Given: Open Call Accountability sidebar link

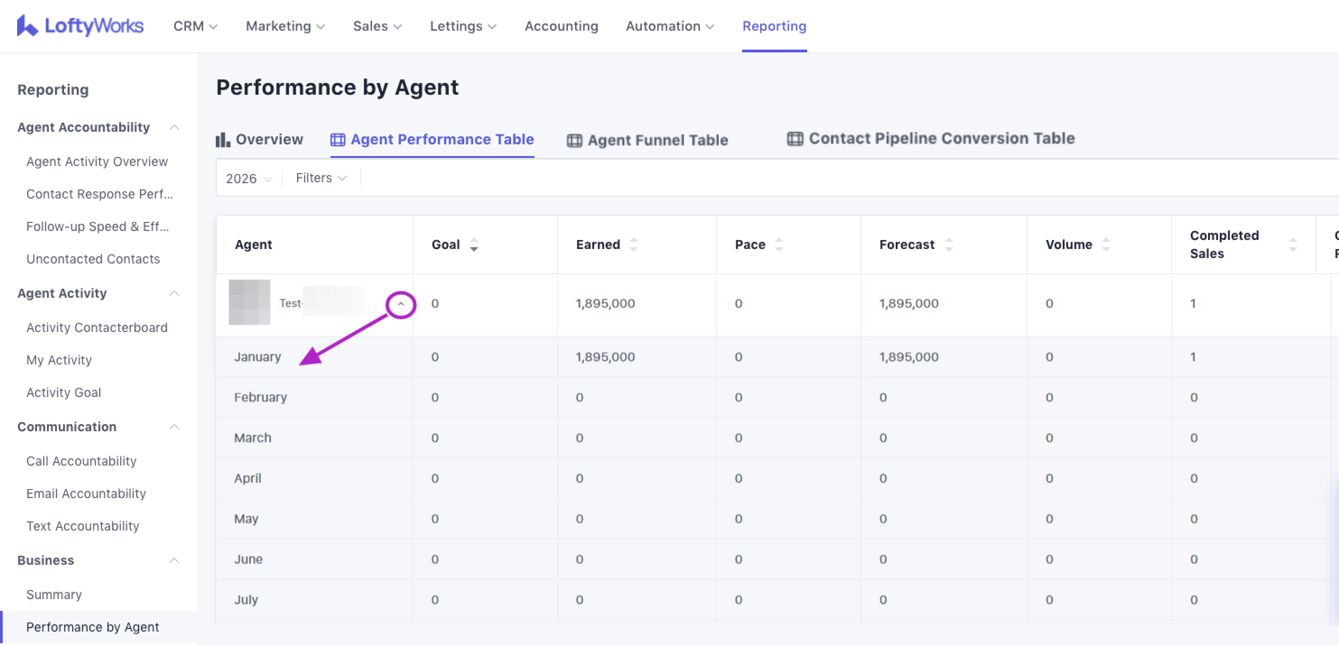Looking at the screenshot, I should coord(81,461).
